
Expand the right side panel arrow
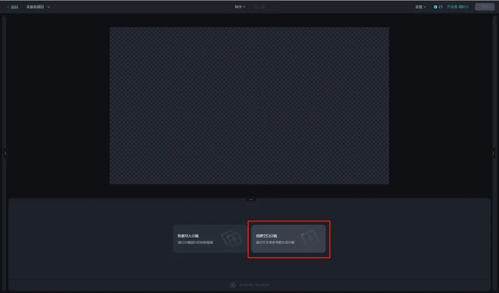click(493, 153)
